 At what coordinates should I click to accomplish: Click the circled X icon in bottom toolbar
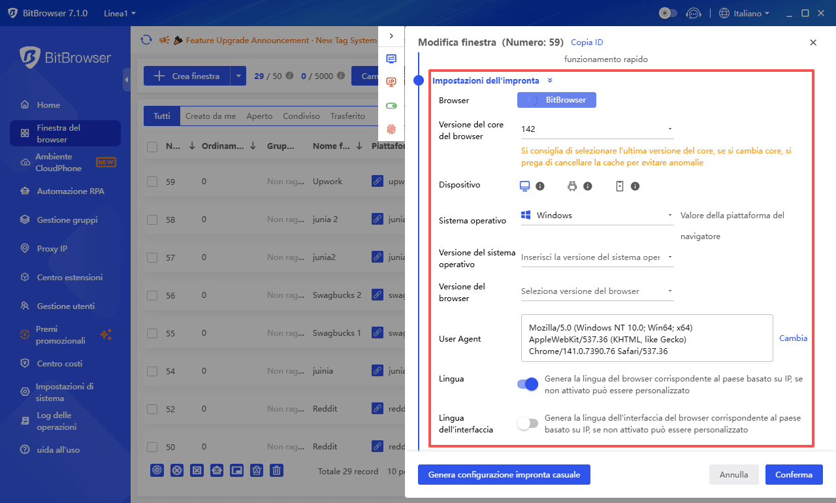(x=176, y=470)
